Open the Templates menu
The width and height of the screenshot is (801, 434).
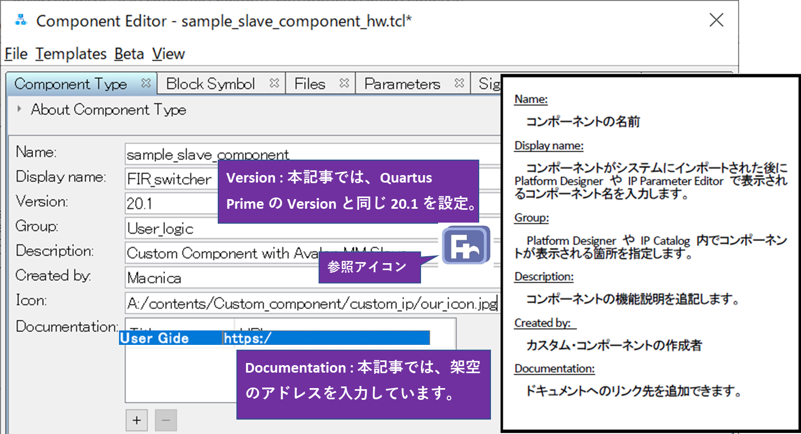click(x=71, y=53)
